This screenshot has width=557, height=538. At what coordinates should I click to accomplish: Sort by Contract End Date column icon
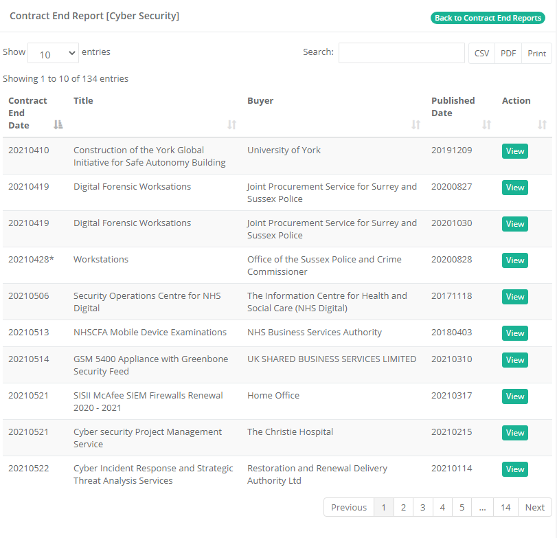coord(58,124)
